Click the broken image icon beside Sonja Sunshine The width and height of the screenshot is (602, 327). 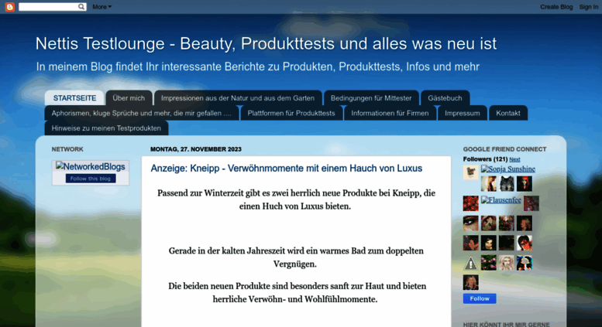coord(484,169)
